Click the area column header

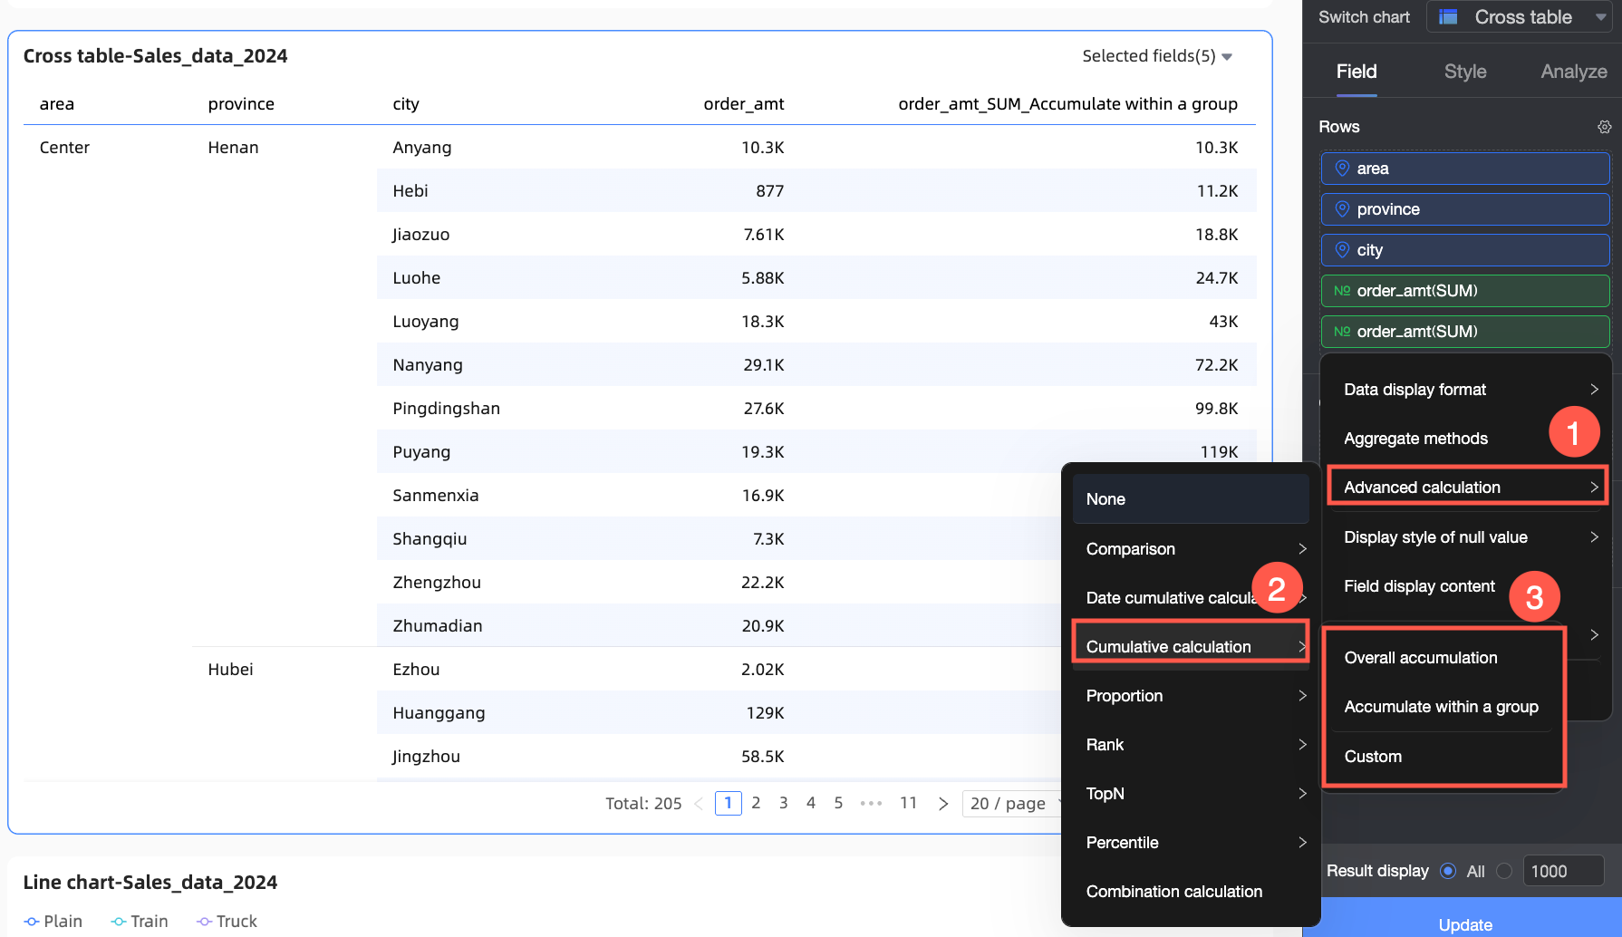(57, 104)
